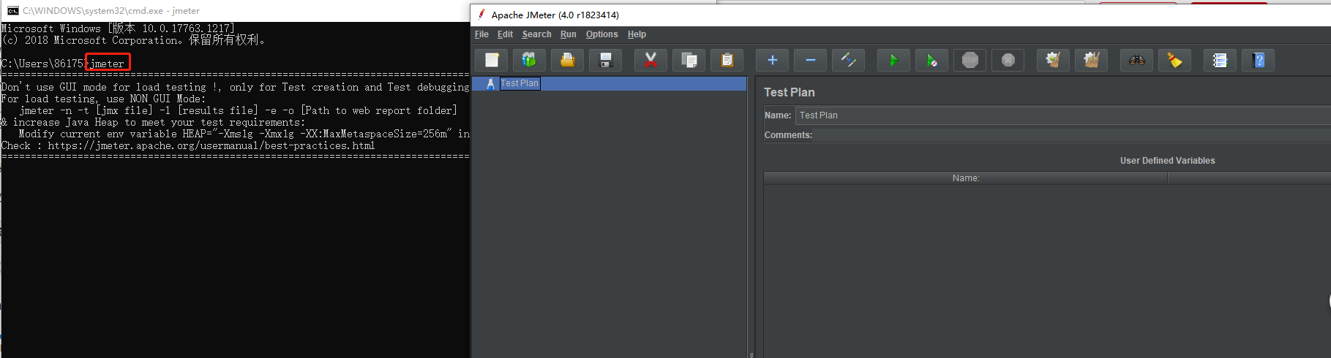This screenshot has height=358, width=1331.
Task: Save the test plan with floppy disk icon
Action: pyautogui.click(x=605, y=60)
